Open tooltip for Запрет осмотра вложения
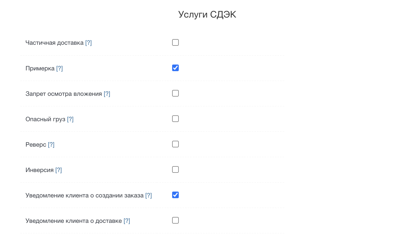The image size is (412, 249). 107,94
